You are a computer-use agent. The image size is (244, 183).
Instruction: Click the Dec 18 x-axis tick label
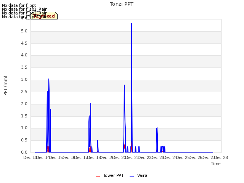click(x=94, y=158)
